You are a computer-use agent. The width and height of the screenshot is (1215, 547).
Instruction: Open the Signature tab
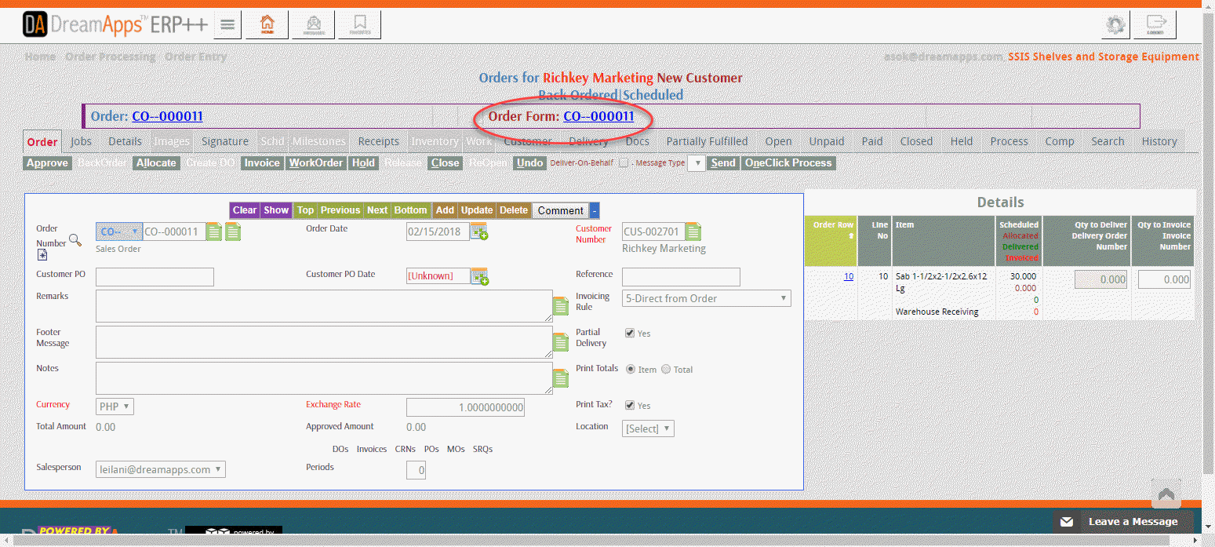225,141
